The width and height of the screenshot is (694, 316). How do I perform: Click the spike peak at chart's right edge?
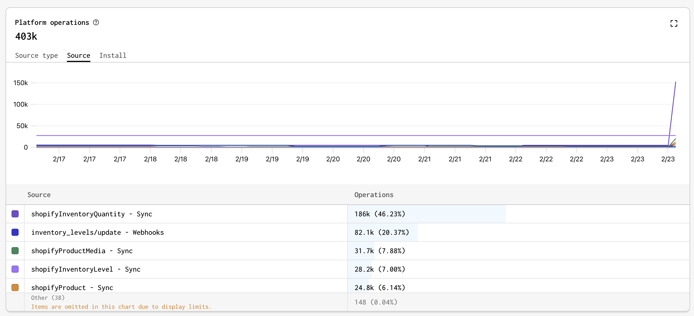(675, 82)
